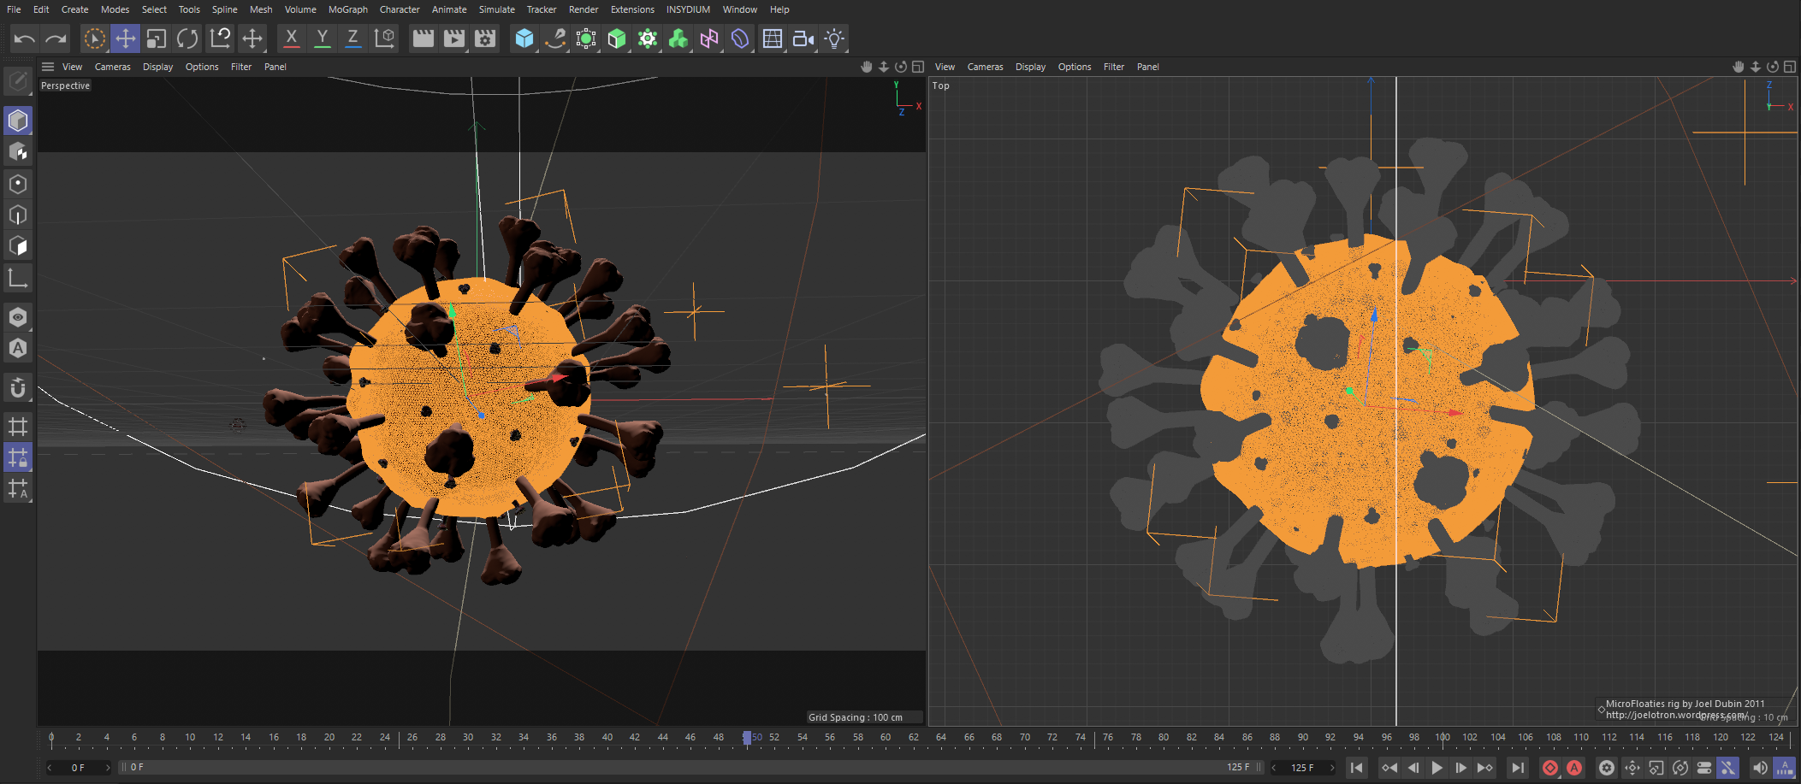Click the Camera object icon
This screenshot has width=1801, height=784.
[803, 38]
